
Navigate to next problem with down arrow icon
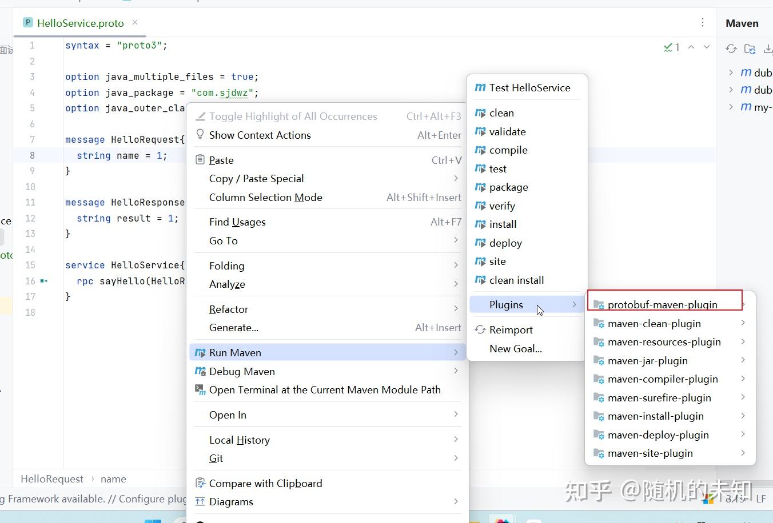(x=707, y=48)
